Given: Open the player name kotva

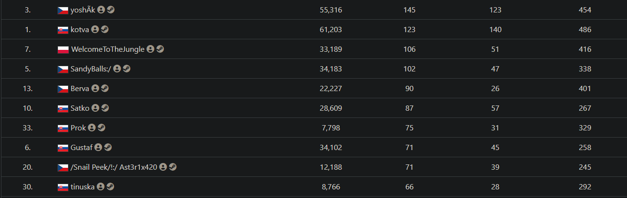Looking at the screenshot, I should coord(80,30).
